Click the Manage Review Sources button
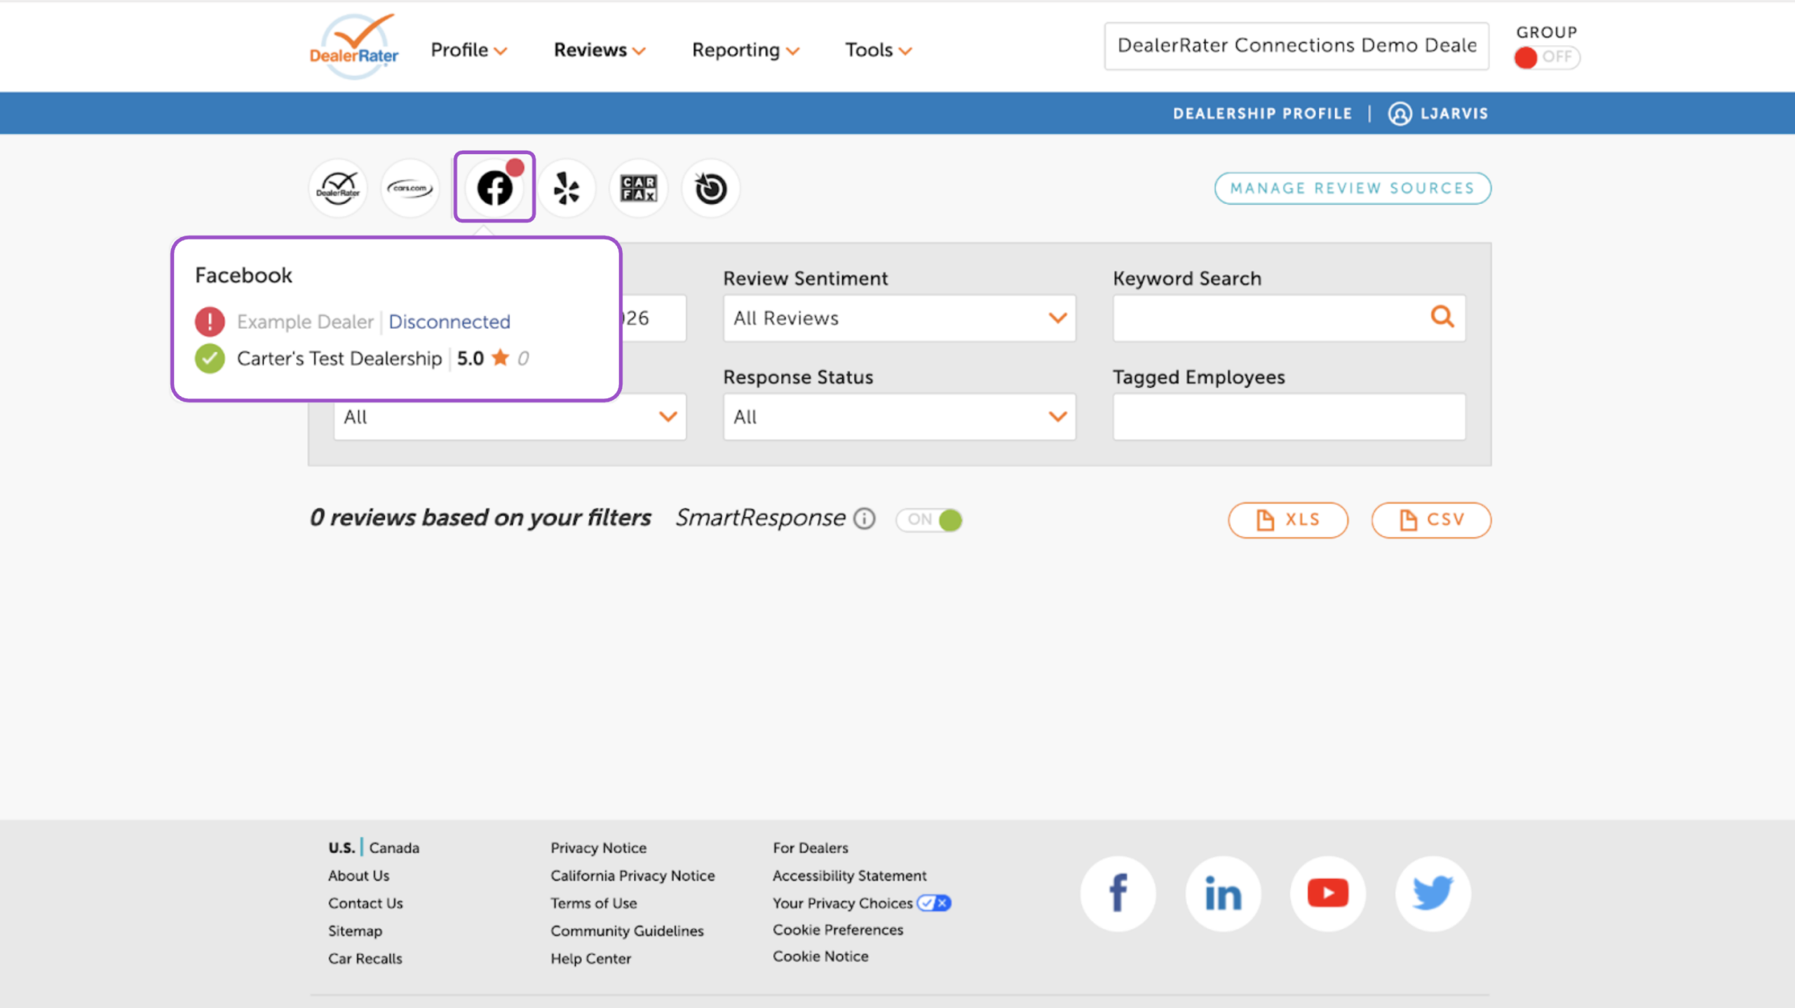The height and width of the screenshot is (1008, 1795). 1353,188
